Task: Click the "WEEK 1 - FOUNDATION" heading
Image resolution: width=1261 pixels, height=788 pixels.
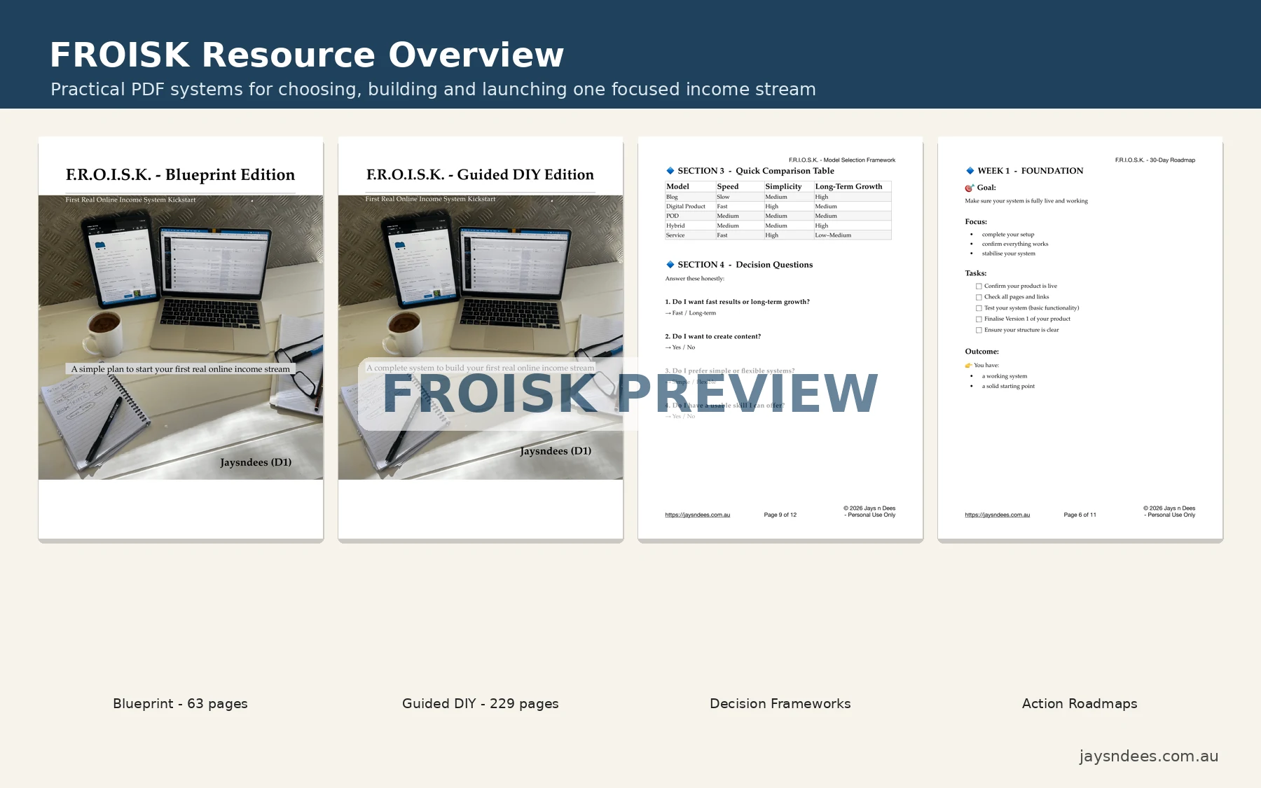Action: [1031, 170]
